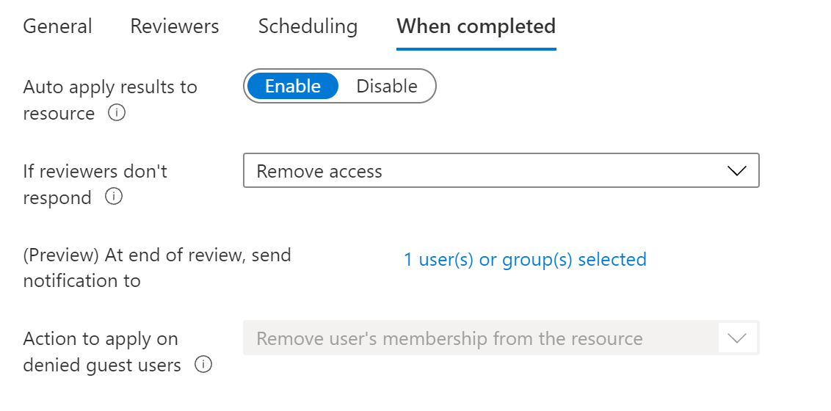Click the blue underline below When completed
Screen dimensions: 831x411
pyautogui.click(x=476, y=48)
